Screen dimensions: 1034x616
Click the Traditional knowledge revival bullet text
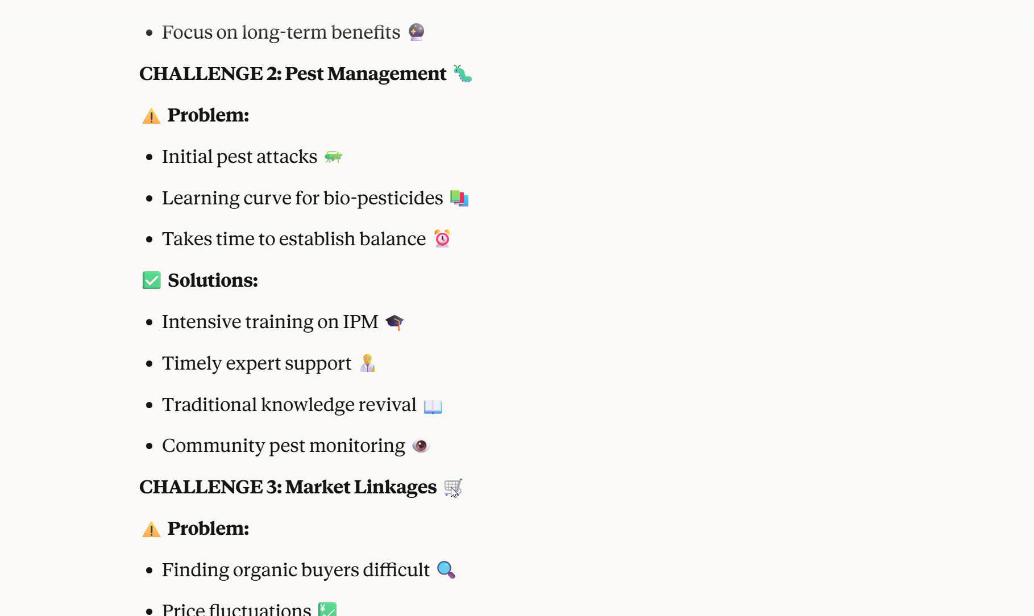(289, 405)
